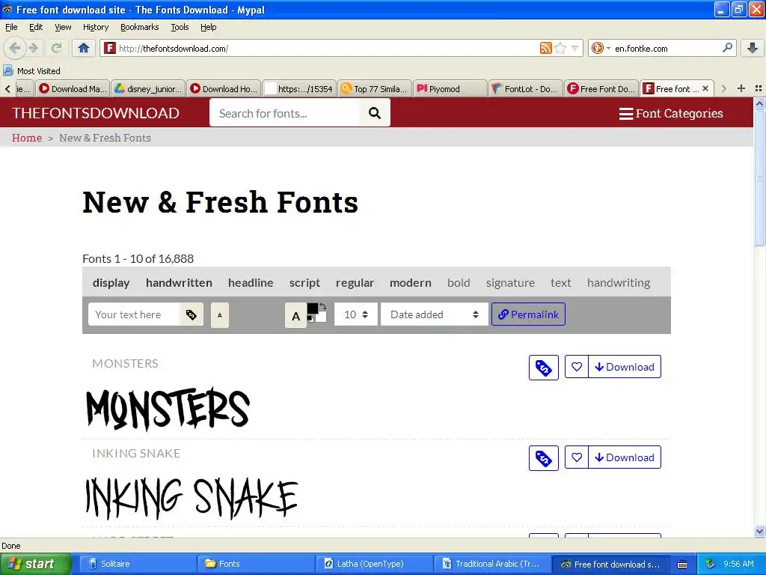Open the Font Categories hamburger menu
The image size is (766, 575).
(x=671, y=114)
